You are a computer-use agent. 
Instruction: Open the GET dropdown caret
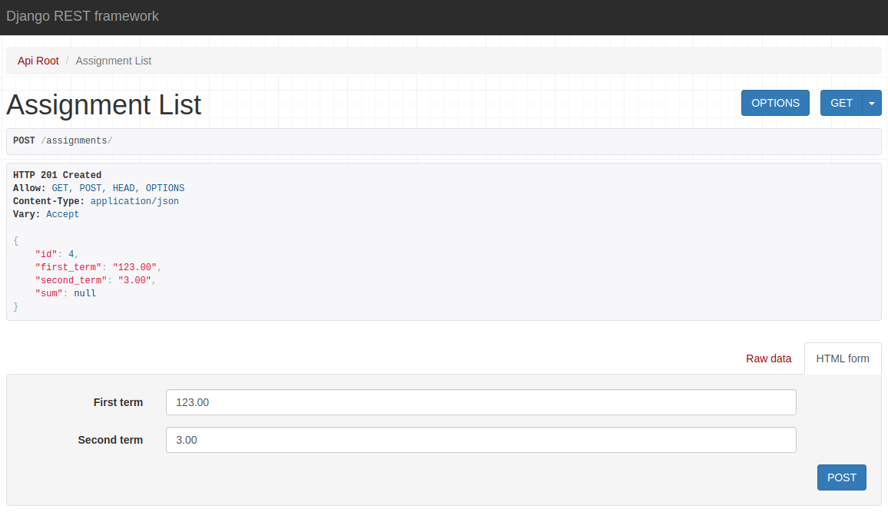[871, 102]
